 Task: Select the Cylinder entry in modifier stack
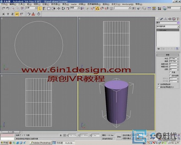(x=168, y=30)
